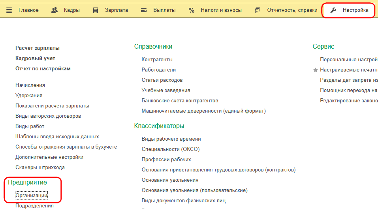Image resolution: width=378 pixels, height=209 pixels.
Task: Open Машиночитаемые доверенности (единый формат)
Action: (204, 111)
